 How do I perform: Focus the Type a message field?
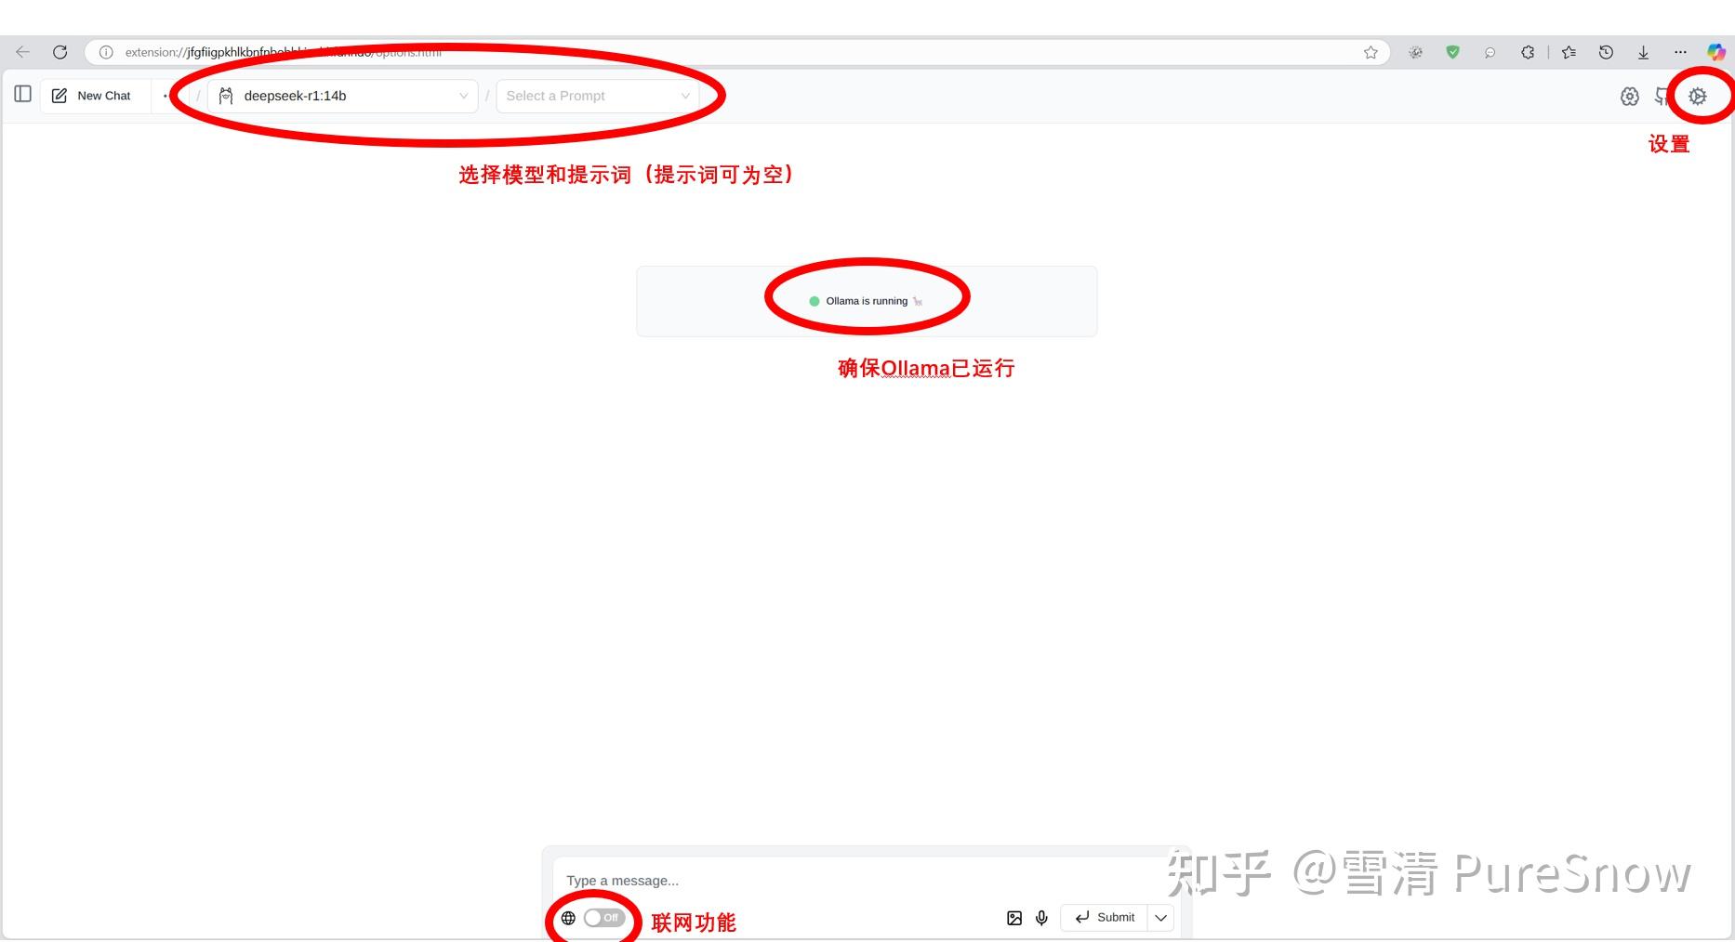coord(865,881)
